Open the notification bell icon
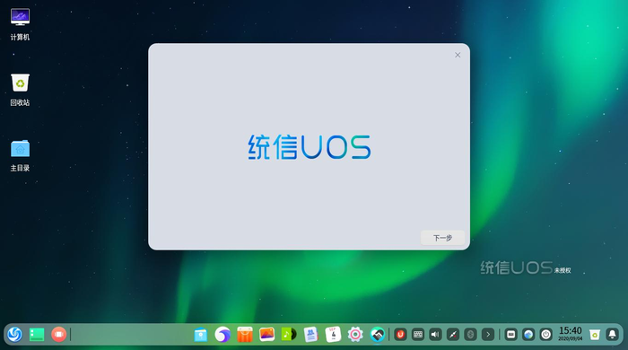Image resolution: width=628 pixels, height=350 pixels. (613, 335)
